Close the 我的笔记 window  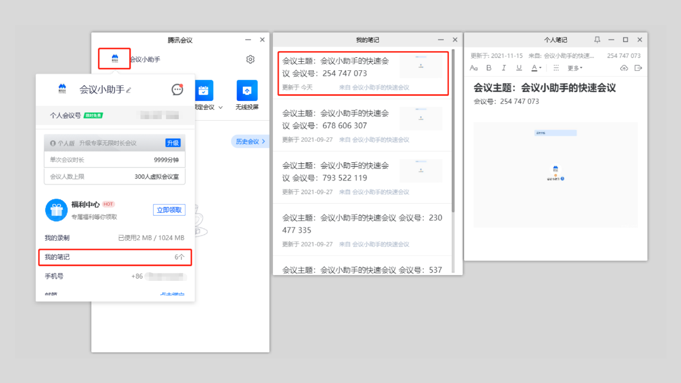455,40
